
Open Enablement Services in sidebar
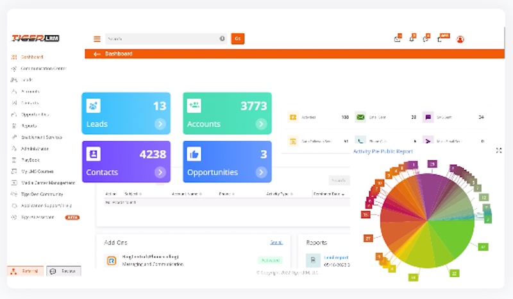tap(42, 137)
